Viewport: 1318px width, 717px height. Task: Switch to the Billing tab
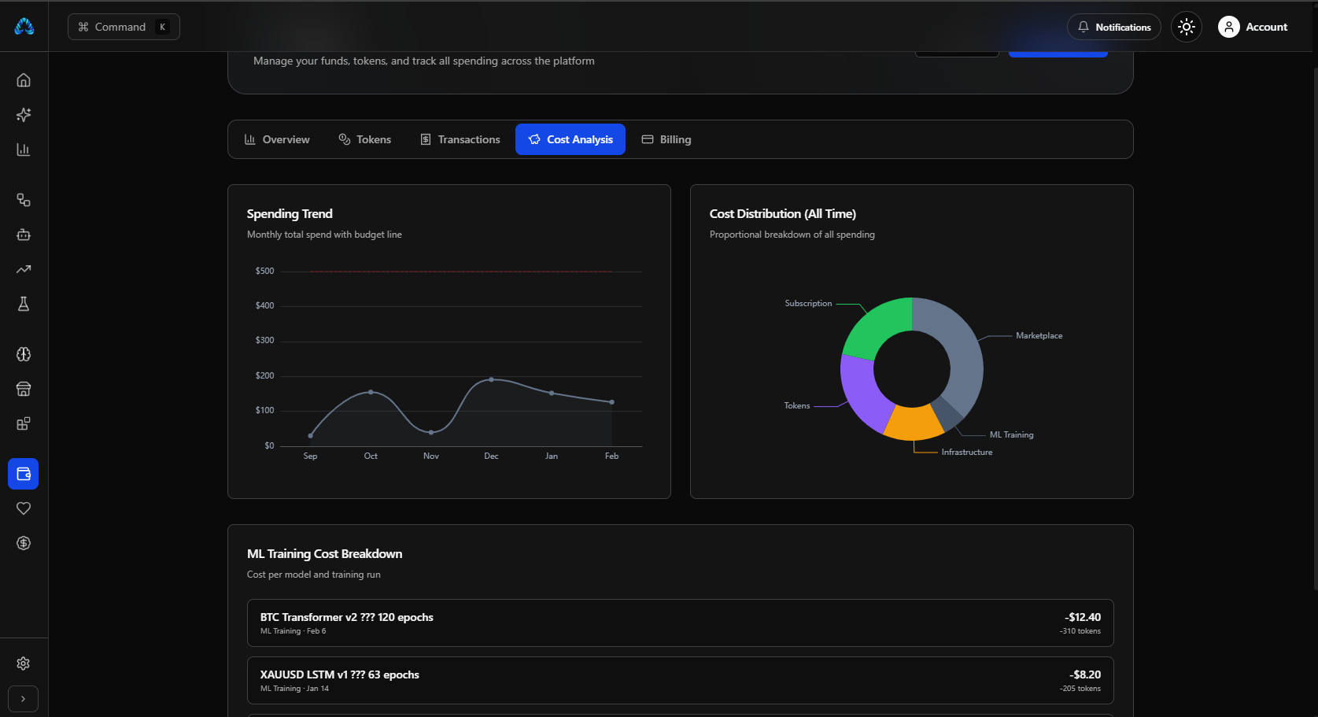(666, 139)
